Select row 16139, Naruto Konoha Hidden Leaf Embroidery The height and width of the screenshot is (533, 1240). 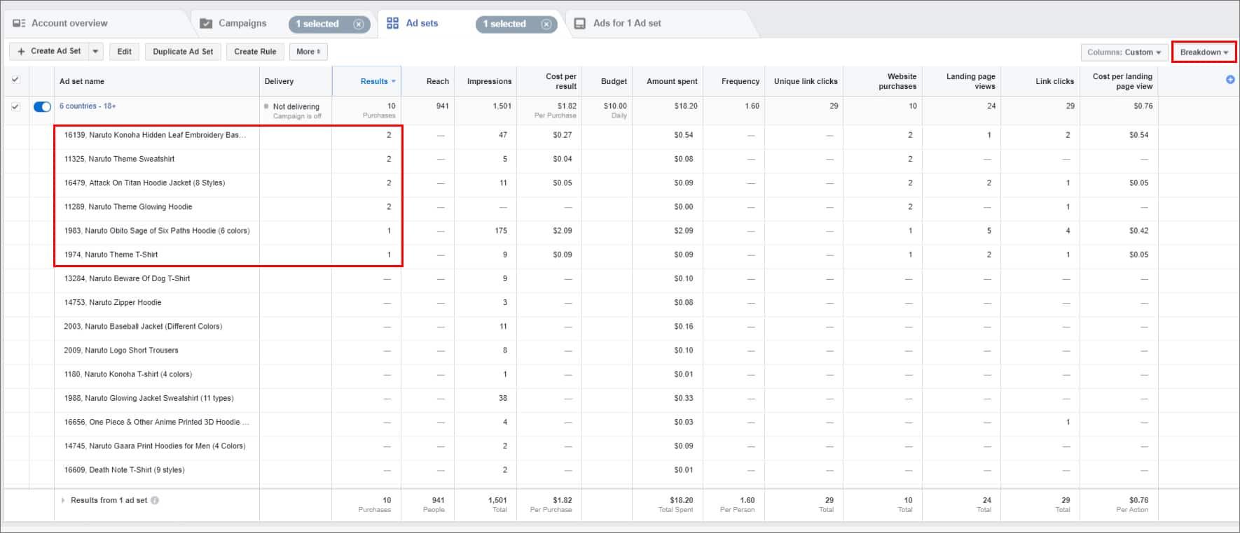[155, 135]
